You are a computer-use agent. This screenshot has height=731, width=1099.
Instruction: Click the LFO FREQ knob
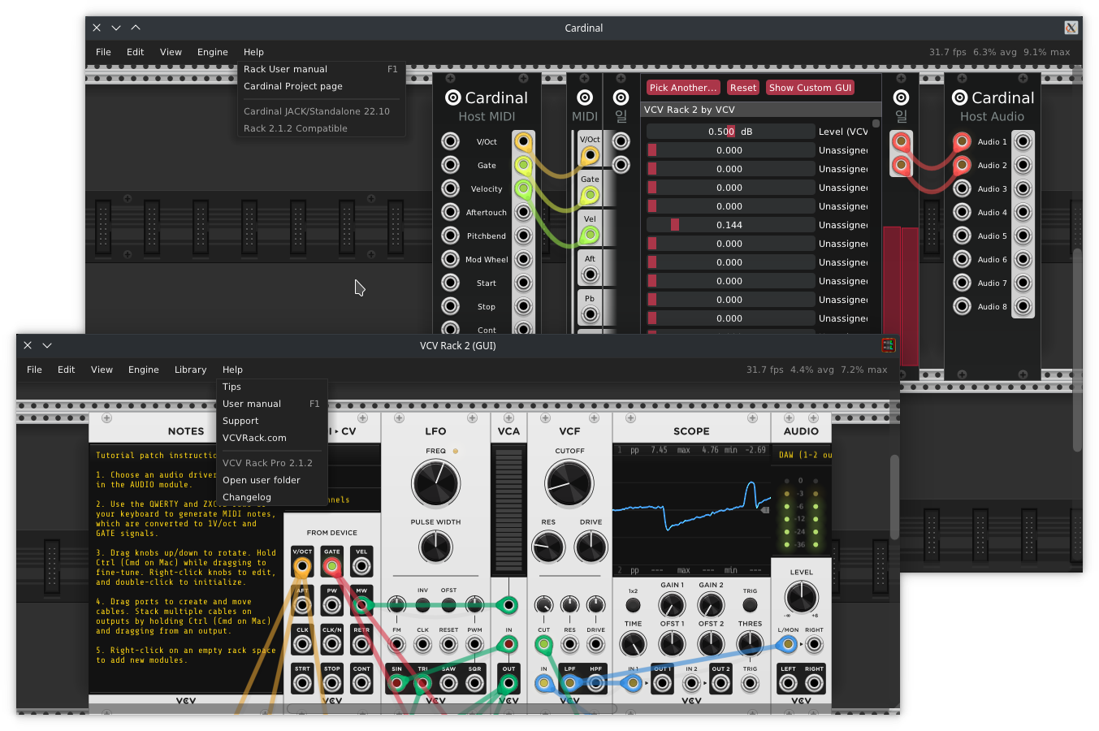(x=435, y=483)
